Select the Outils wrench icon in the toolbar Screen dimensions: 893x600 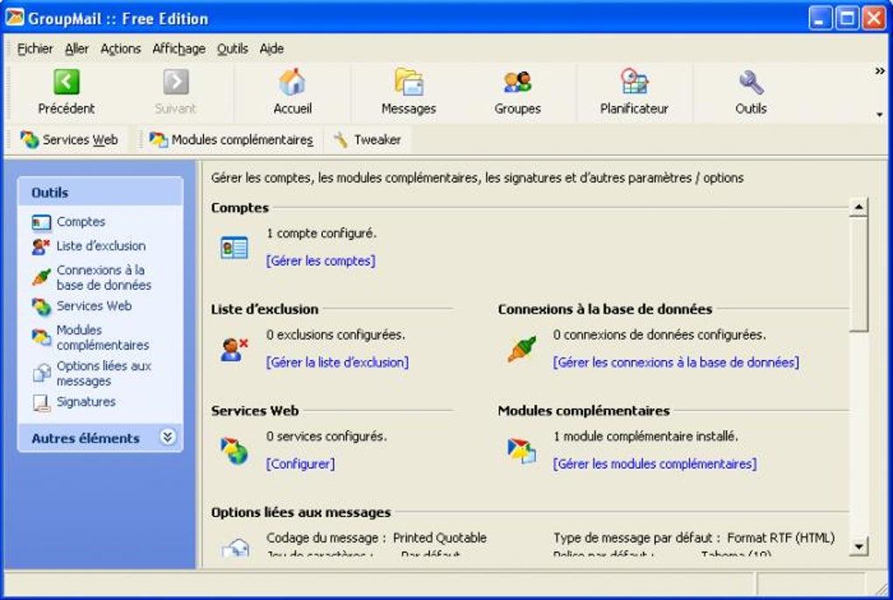[750, 82]
